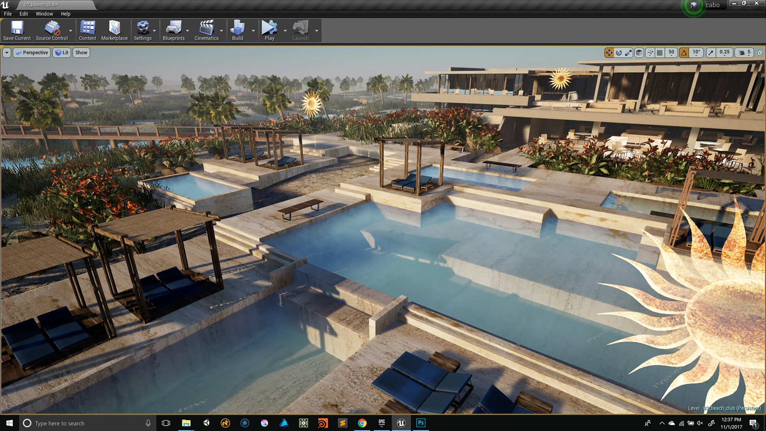Click the sun light actor sprite near the building

560,79
